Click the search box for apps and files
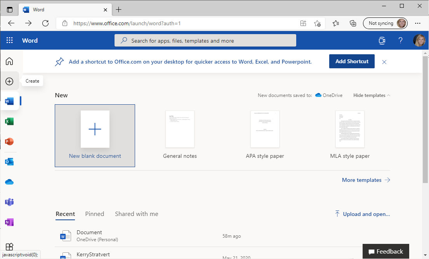The width and height of the screenshot is (429, 259). click(x=205, y=41)
